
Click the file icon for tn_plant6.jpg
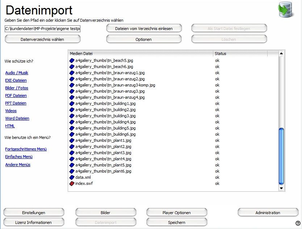click(x=72, y=171)
